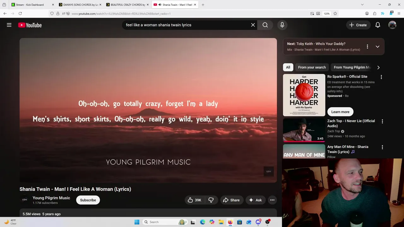Image resolution: width=404 pixels, height=227 pixels.
Task: Expand the Next up mix playlist
Action: pyautogui.click(x=377, y=47)
